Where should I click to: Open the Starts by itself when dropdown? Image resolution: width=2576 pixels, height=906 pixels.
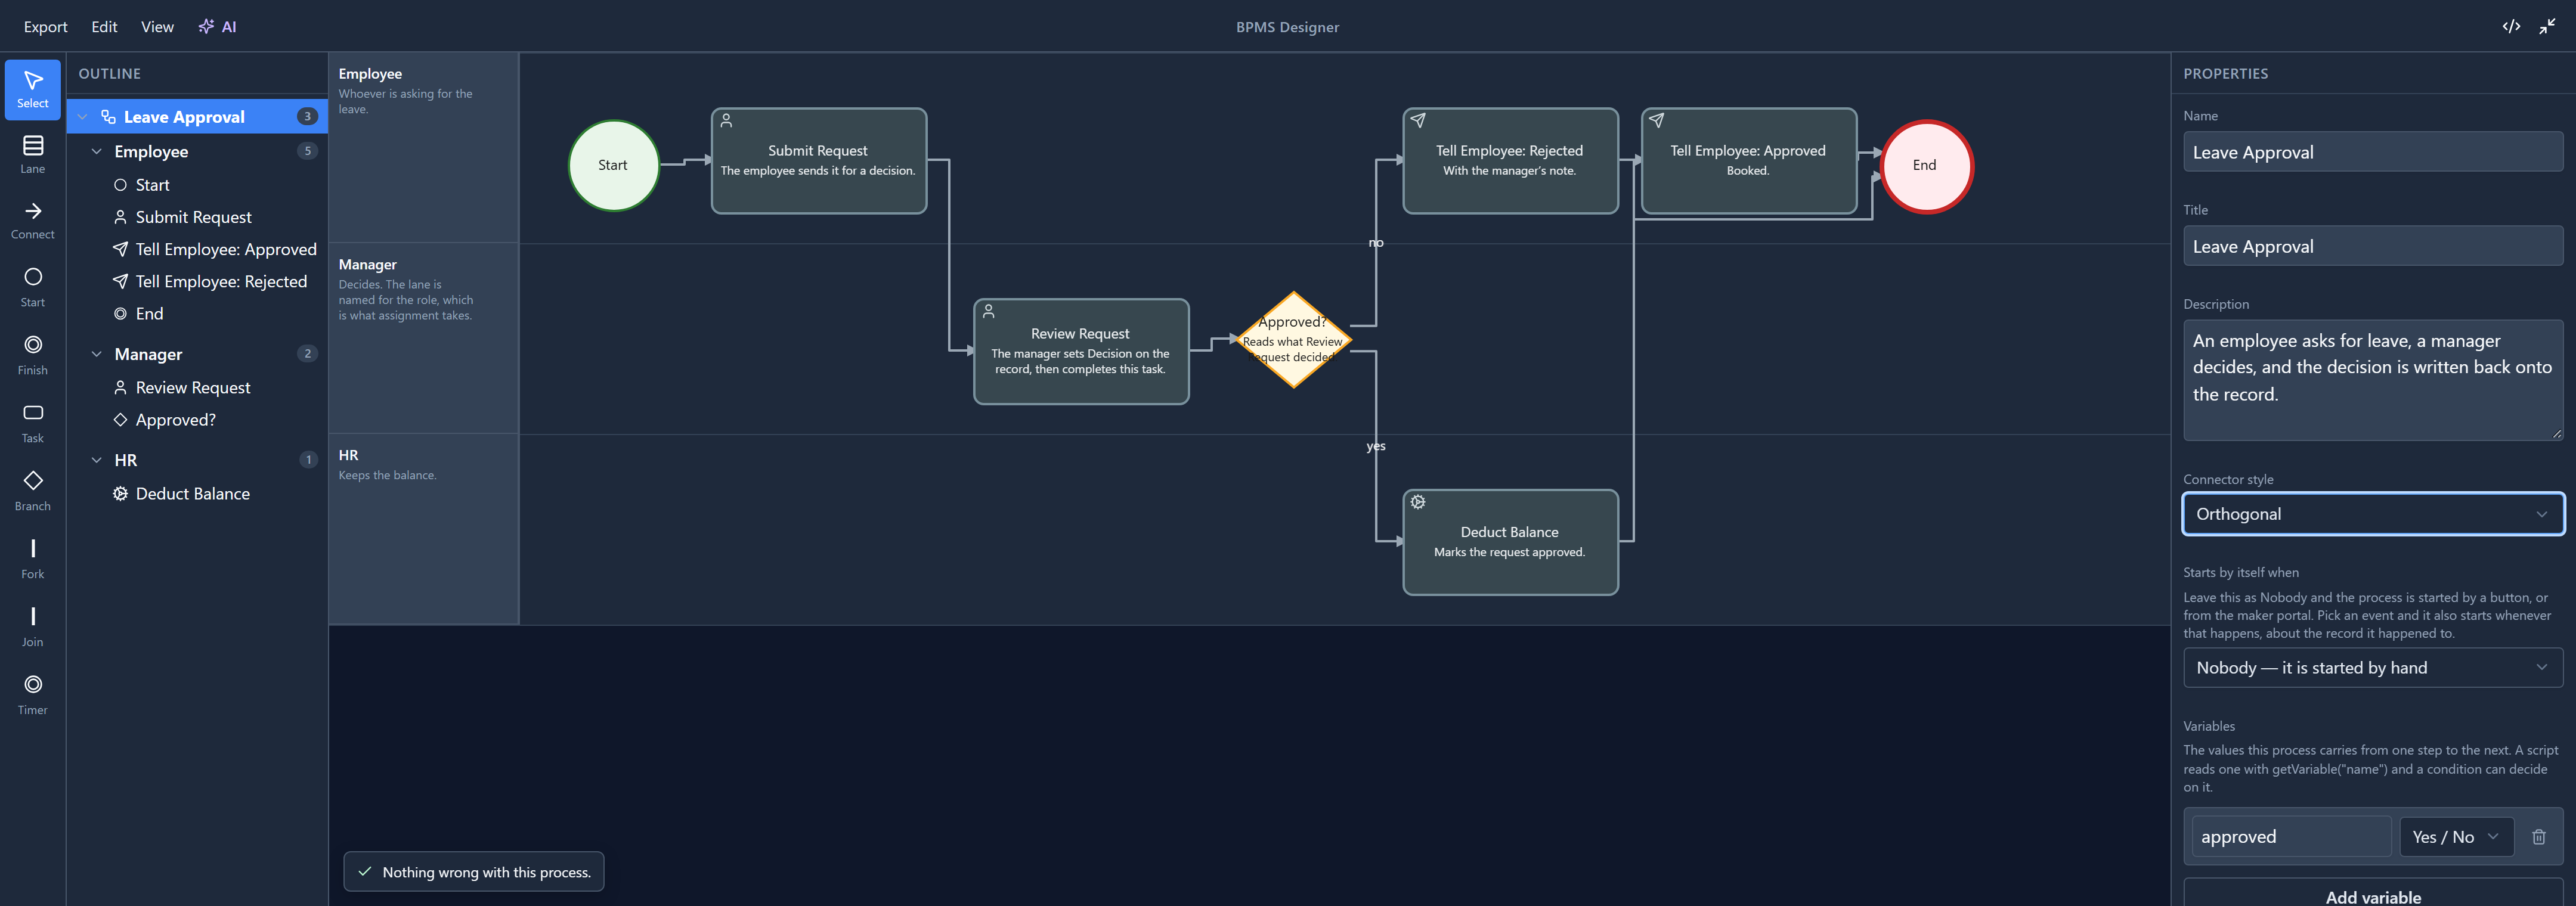coord(2372,668)
